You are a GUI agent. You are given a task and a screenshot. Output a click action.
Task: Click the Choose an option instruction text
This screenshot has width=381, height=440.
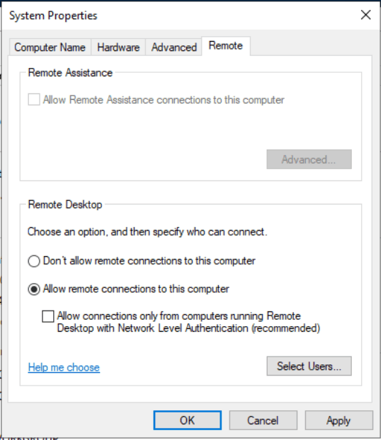(x=147, y=232)
